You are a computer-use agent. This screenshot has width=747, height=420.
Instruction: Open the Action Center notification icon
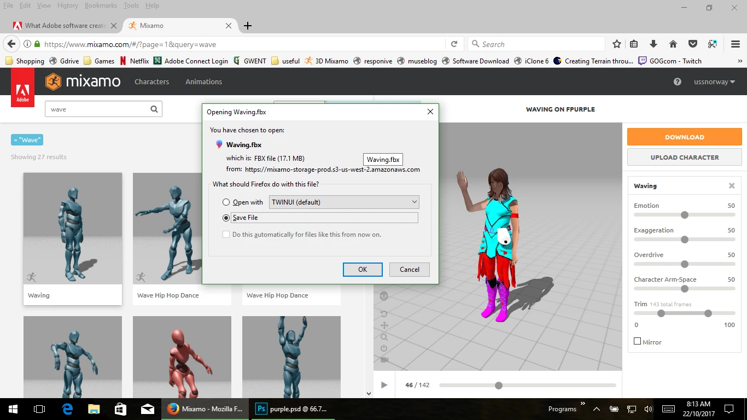coord(729,409)
